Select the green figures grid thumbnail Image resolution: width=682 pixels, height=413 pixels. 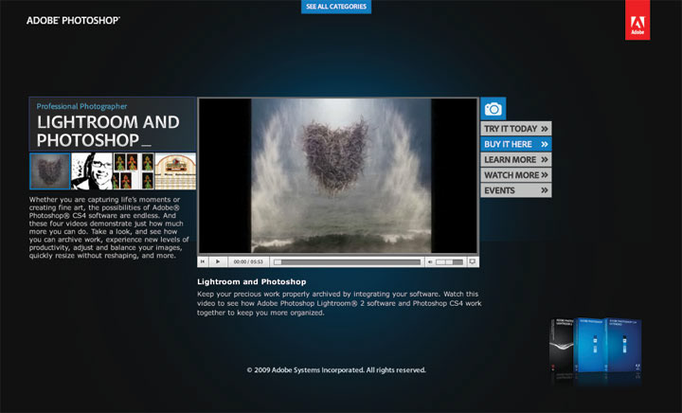(x=134, y=171)
